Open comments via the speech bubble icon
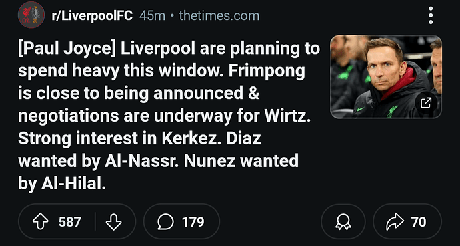This screenshot has height=246, width=460. click(x=165, y=221)
